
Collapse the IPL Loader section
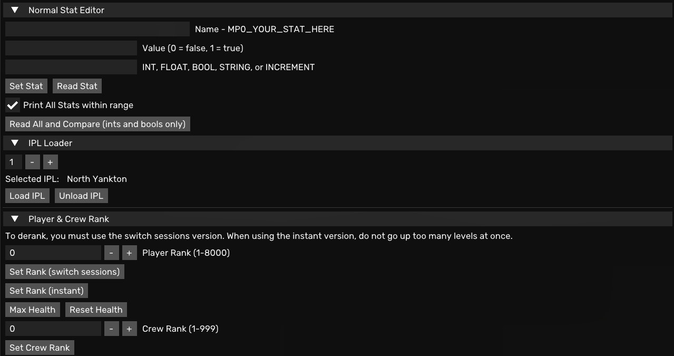pyautogui.click(x=15, y=143)
